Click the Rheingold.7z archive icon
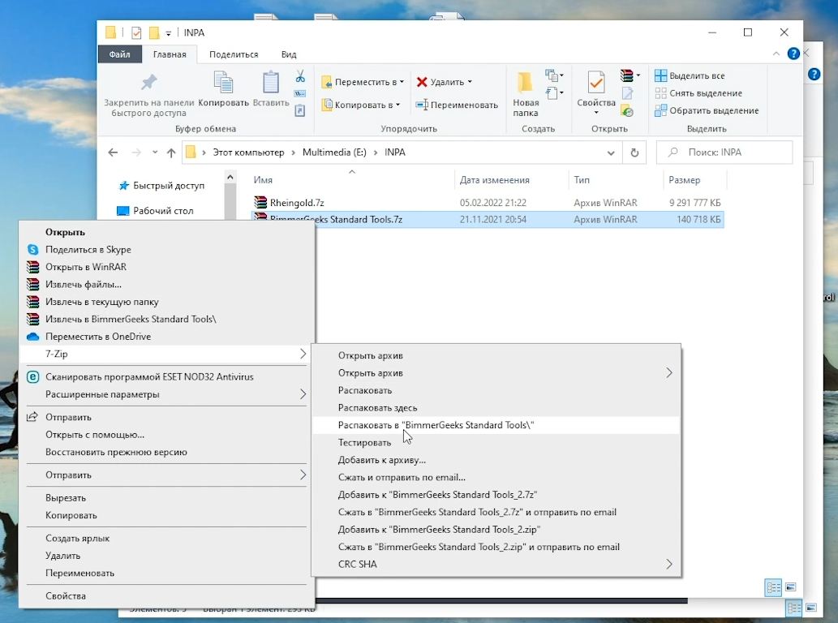838x623 pixels. coord(260,203)
